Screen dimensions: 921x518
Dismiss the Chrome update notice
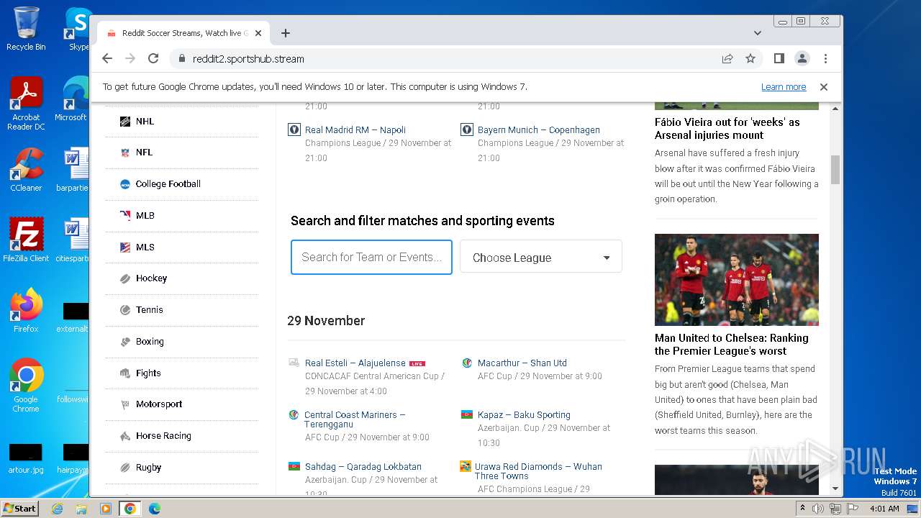(x=824, y=87)
